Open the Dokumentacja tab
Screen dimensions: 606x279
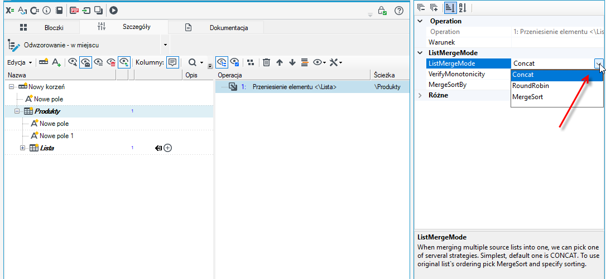(217, 27)
